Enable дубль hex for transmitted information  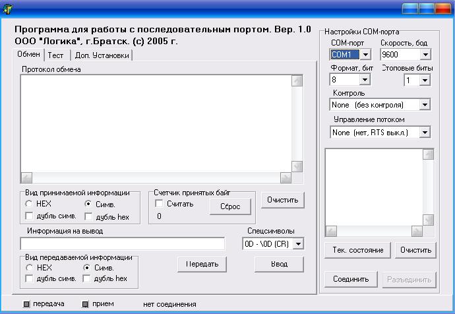click(86, 278)
